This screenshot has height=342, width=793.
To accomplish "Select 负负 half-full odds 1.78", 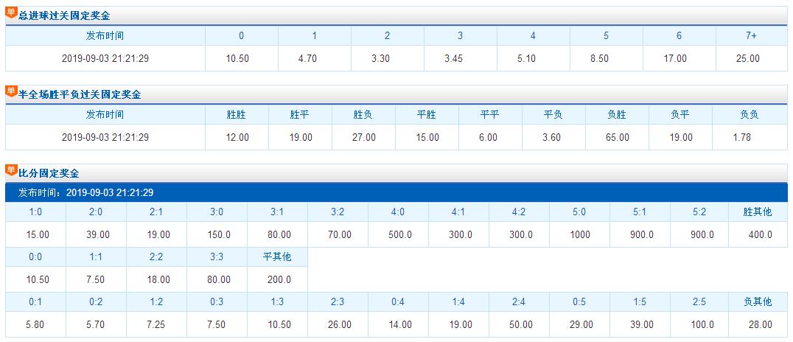I will 750,137.
